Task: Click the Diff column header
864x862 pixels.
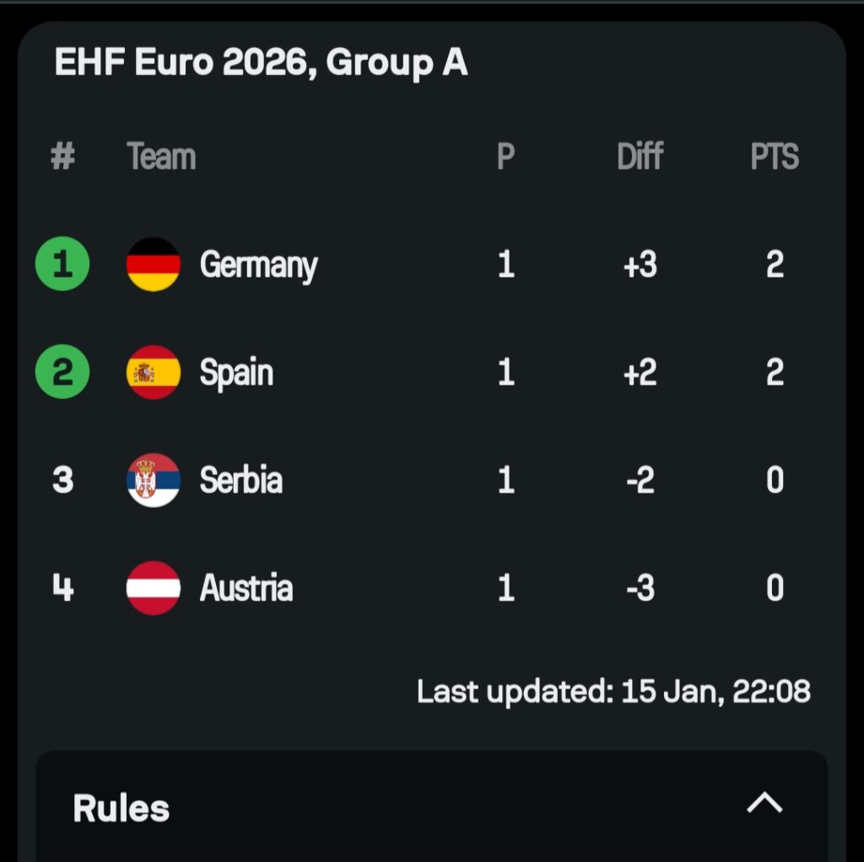Action: tap(640, 157)
